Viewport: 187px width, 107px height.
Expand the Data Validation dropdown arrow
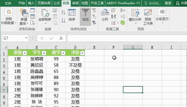tap(118, 23)
